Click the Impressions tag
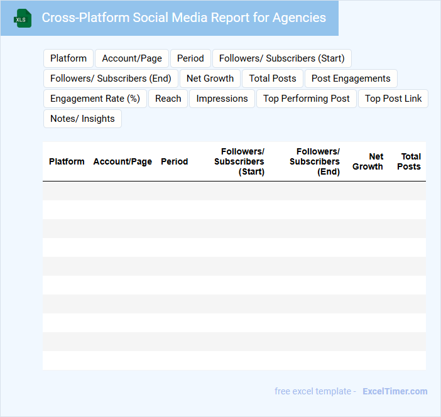Viewport: 441px width, 417px height. click(222, 99)
